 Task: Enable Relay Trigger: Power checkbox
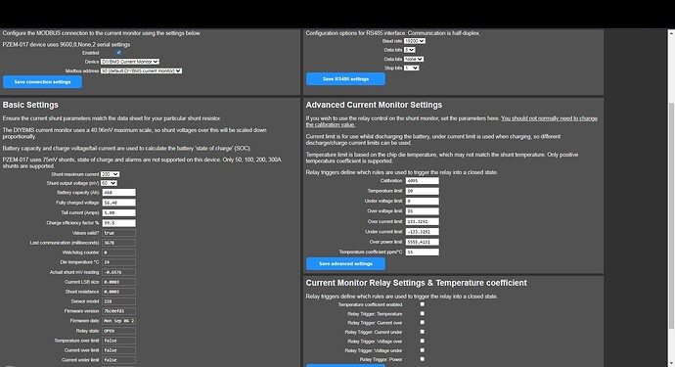coord(422,359)
